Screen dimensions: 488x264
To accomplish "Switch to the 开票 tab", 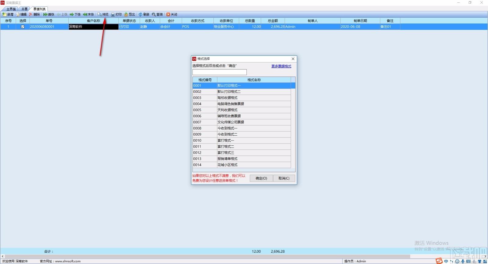I will 24,9.
